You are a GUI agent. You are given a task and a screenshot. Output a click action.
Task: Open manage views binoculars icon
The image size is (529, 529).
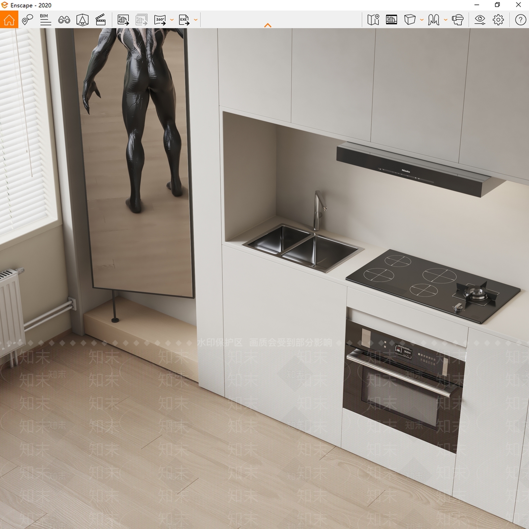pyautogui.click(x=64, y=20)
